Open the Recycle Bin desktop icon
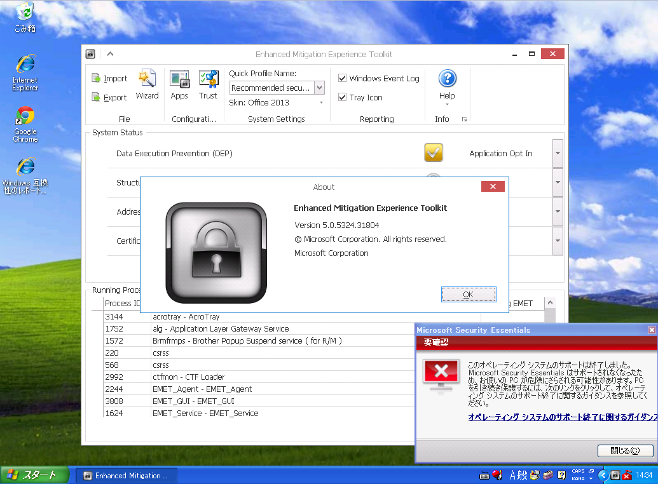The height and width of the screenshot is (484, 658). (25, 17)
